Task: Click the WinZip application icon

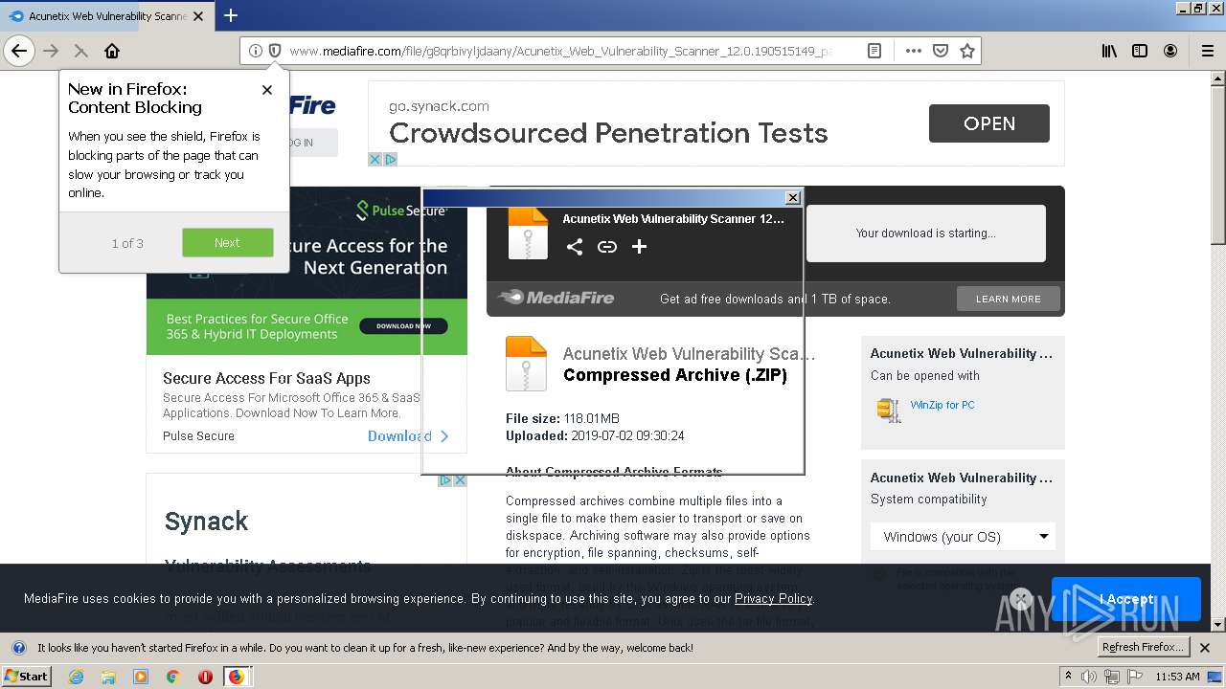Action: 888,410
